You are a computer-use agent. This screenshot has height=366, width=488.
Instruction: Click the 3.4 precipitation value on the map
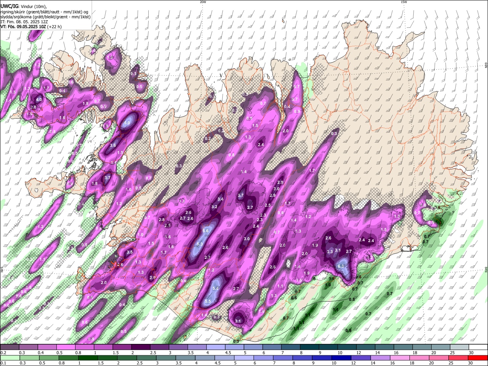(x=220, y=199)
